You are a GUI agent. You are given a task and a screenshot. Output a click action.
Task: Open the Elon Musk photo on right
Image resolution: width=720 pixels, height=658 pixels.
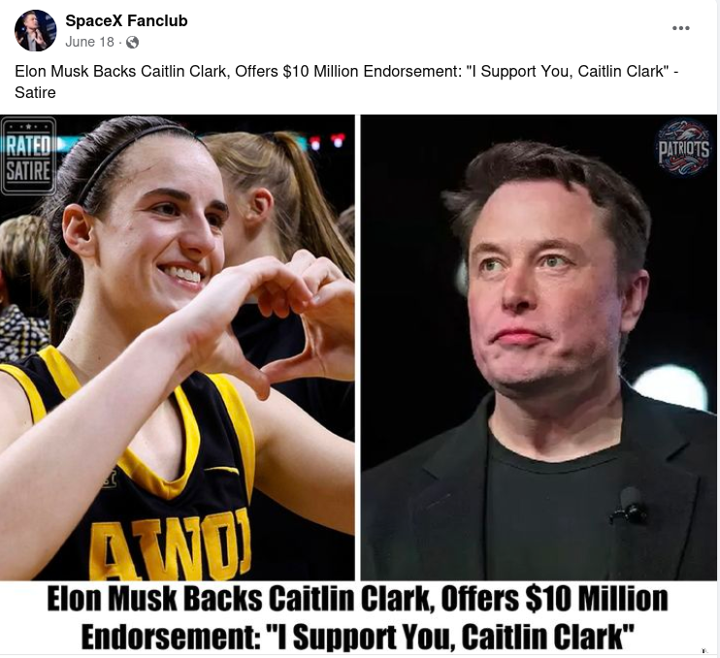click(539, 347)
